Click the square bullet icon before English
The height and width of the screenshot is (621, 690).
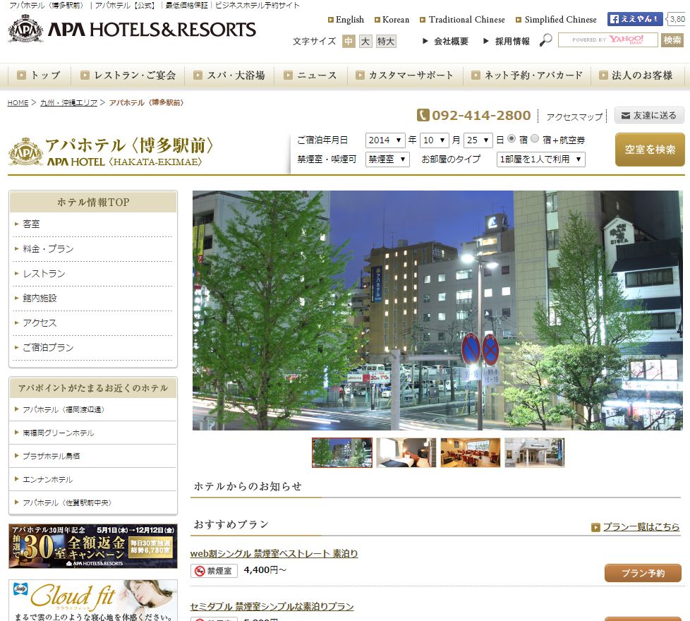pos(331,20)
